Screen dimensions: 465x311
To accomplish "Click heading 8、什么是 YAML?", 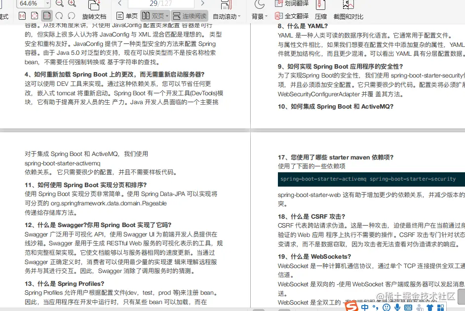I will tap(303, 26).
